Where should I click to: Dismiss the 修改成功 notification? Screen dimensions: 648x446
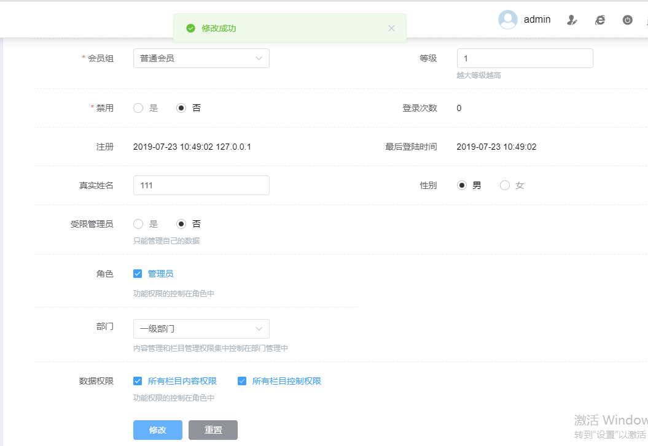[391, 28]
